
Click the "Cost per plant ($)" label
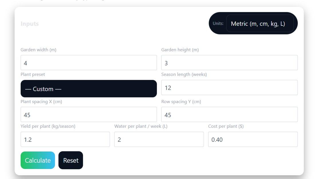click(x=226, y=126)
